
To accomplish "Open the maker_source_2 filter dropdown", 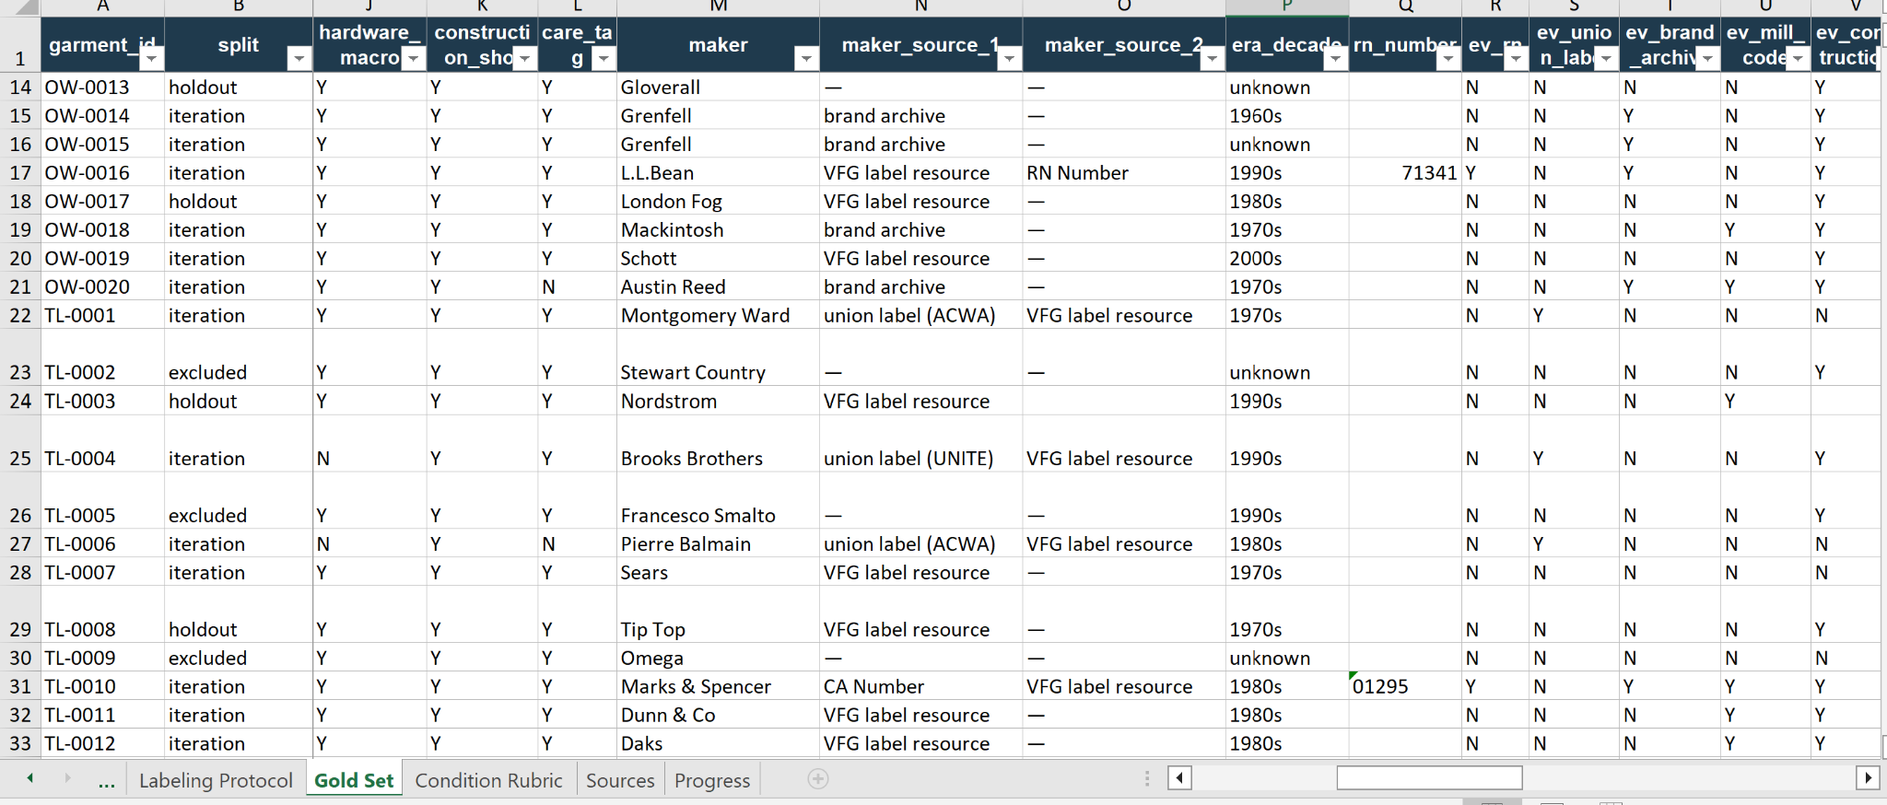I will pyautogui.click(x=1213, y=60).
